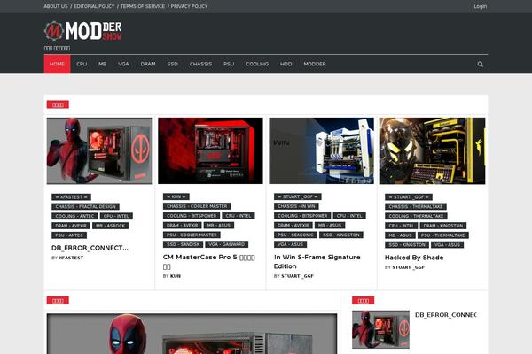This screenshot has height=354, width=532.
Task: Click the PSU - THERMALTAKE tag
Action: point(443,235)
